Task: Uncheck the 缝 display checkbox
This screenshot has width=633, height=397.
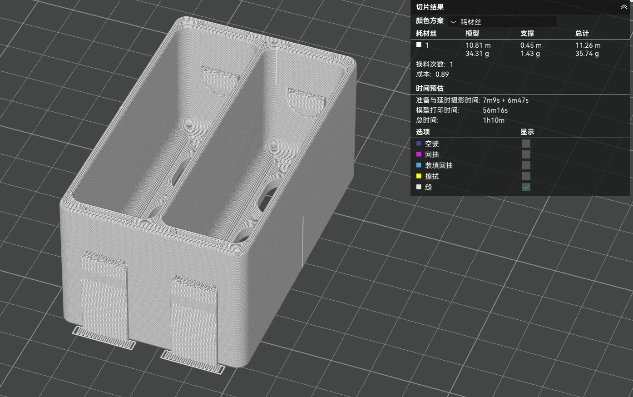Action: tap(526, 187)
